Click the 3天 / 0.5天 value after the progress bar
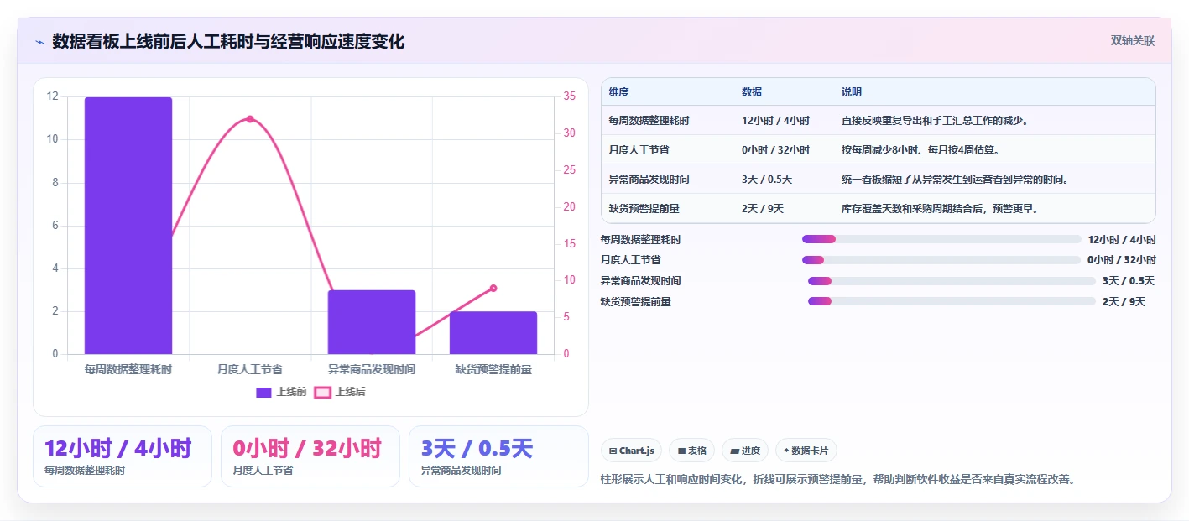Viewport: 1189px width, 521px height. tap(1129, 281)
